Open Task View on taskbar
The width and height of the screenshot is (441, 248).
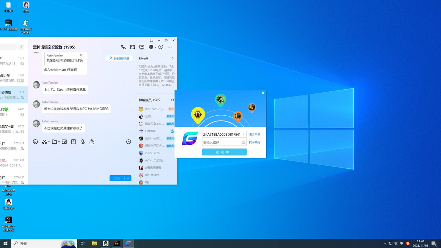pos(83,244)
